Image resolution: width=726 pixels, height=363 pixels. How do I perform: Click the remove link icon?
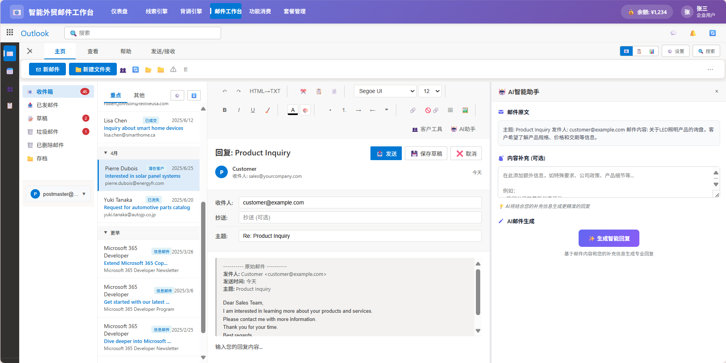432,110
